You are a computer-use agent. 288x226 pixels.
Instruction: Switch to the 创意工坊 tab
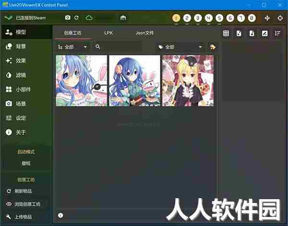coord(73,33)
